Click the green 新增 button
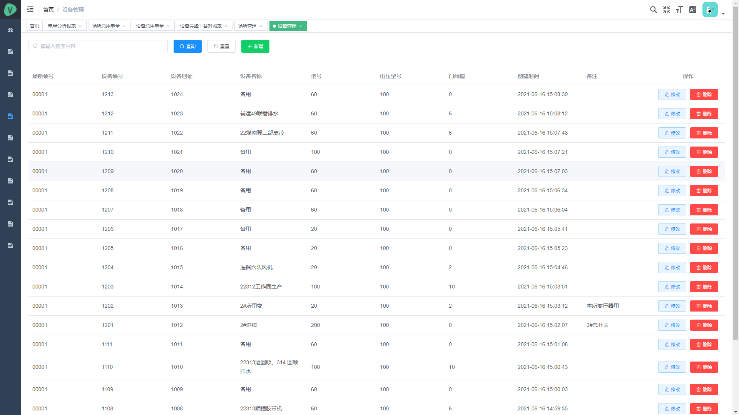The height and width of the screenshot is (415, 739). (x=255, y=47)
